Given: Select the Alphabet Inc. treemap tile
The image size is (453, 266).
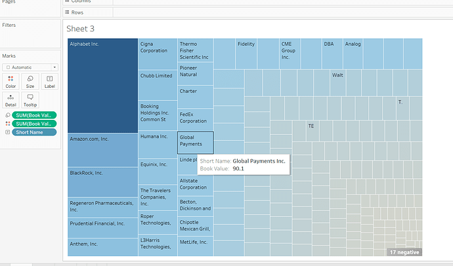Looking at the screenshot, I should (102, 85).
